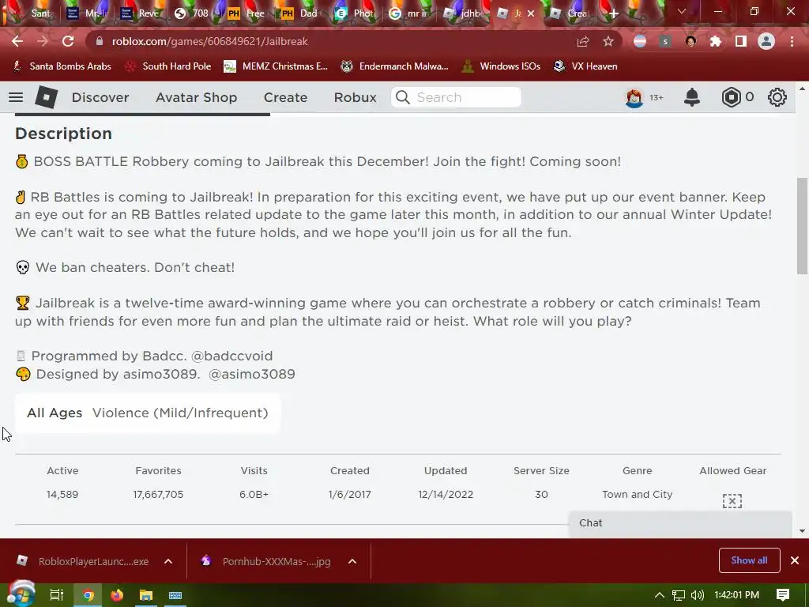Click the browser back arrow
Viewport: 809px width, 607px height.
17,41
